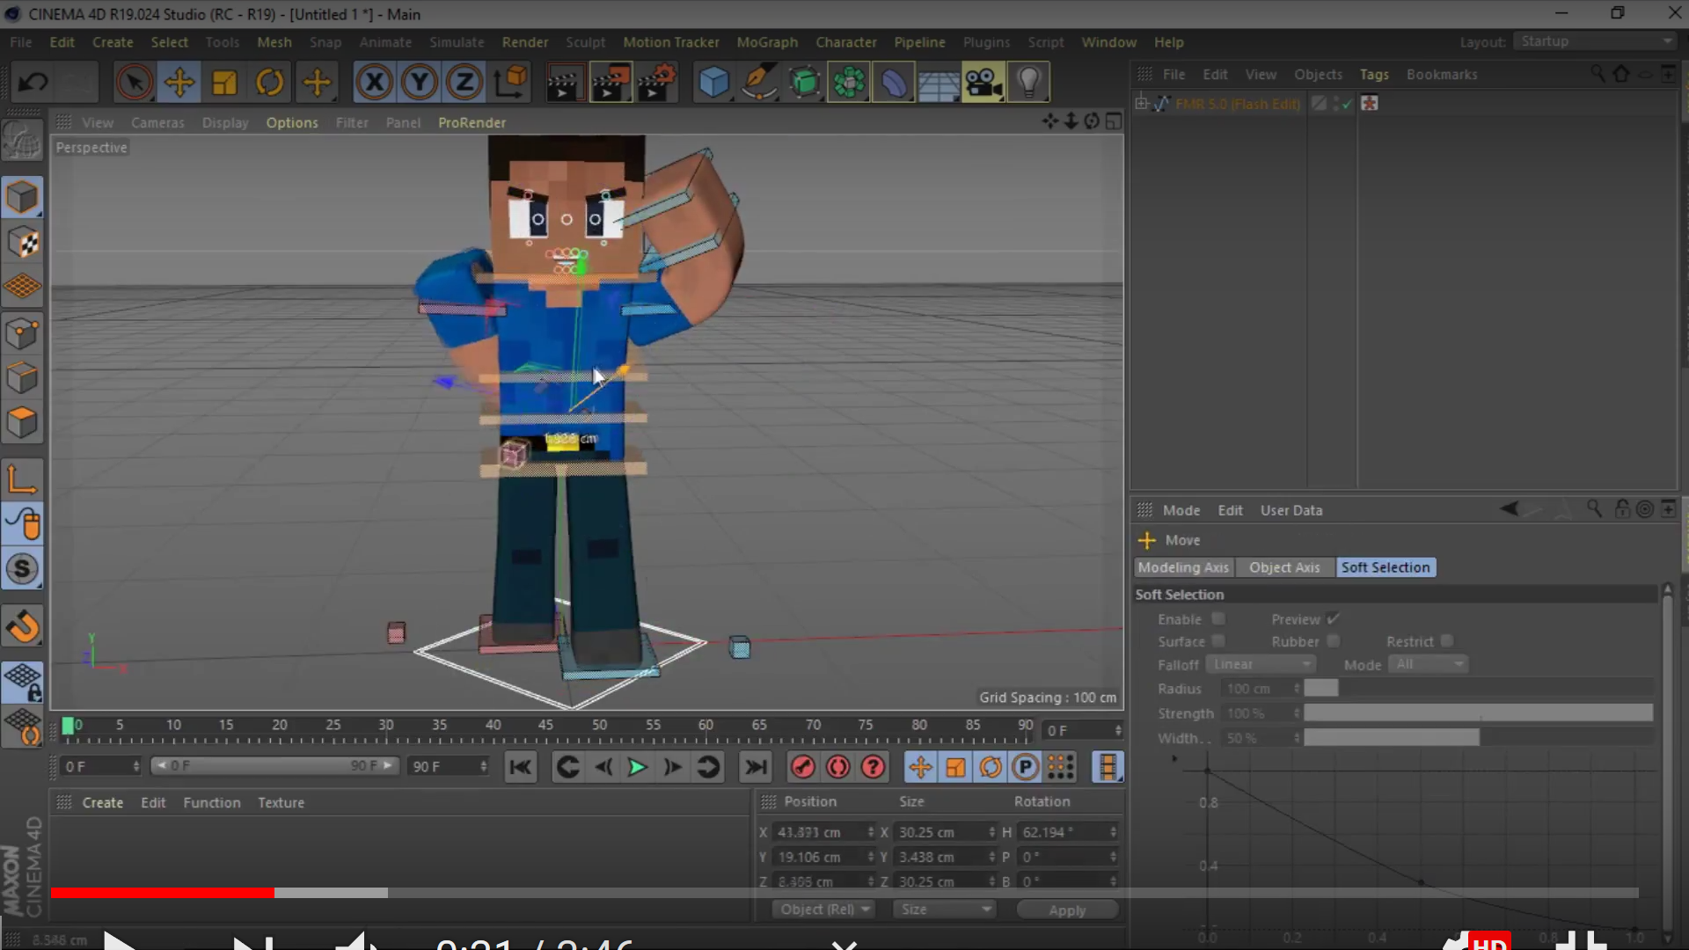Open the Character menu

tap(845, 42)
